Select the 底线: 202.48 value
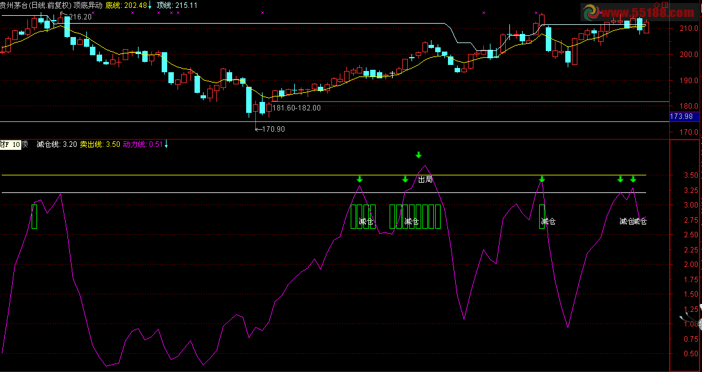Screen dimensions: 702x372 click(x=126, y=5)
